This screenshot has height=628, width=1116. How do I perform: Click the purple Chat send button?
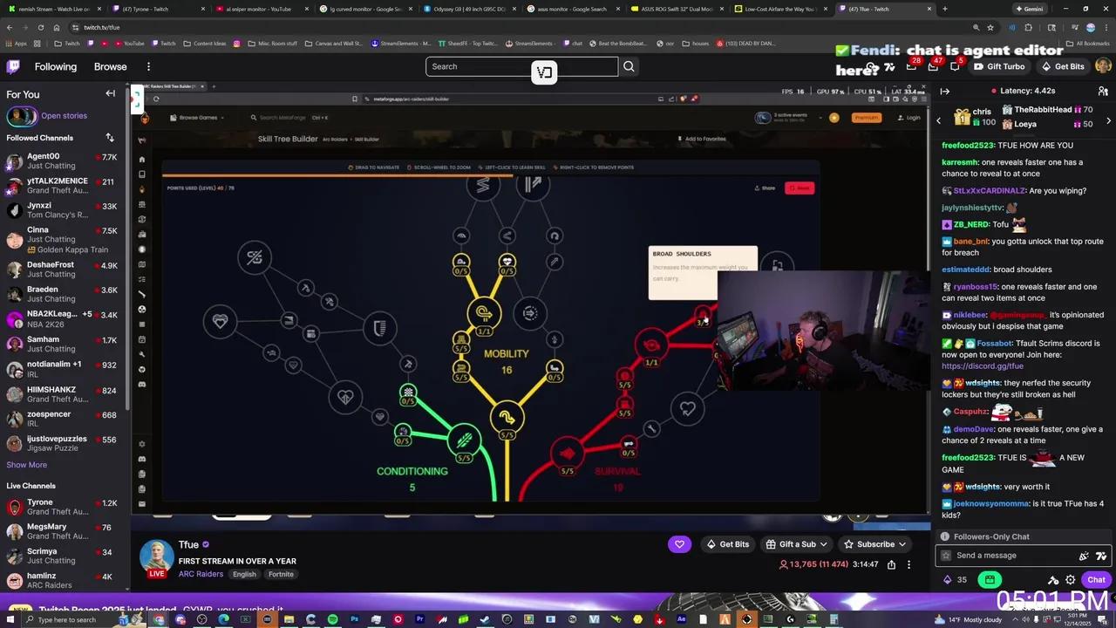tap(1096, 580)
